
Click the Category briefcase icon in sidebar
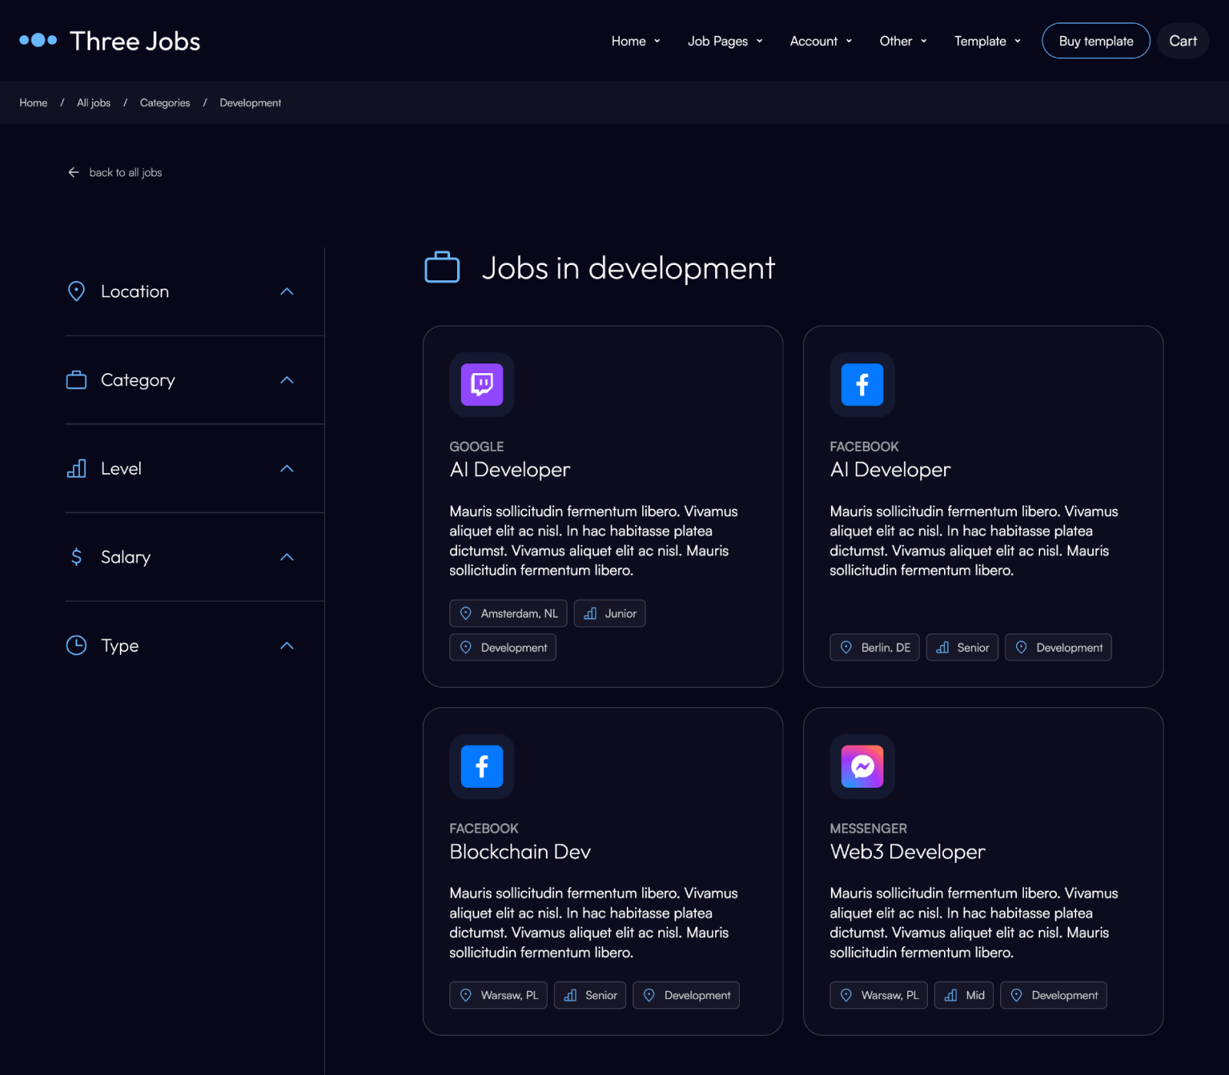click(x=76, y=379)
